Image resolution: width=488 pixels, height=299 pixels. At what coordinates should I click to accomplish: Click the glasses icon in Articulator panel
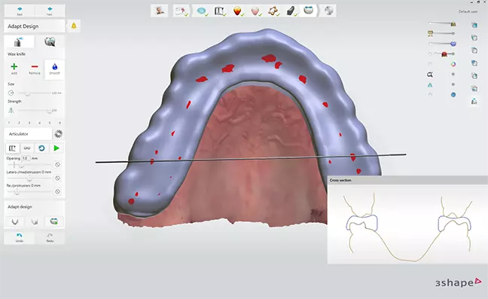tap(27, 148)
